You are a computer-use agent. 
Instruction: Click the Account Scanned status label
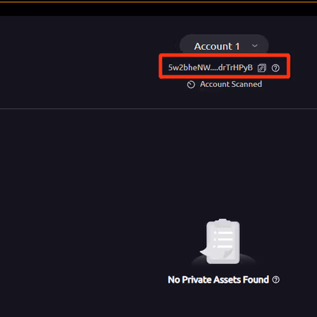click(231, 84)
